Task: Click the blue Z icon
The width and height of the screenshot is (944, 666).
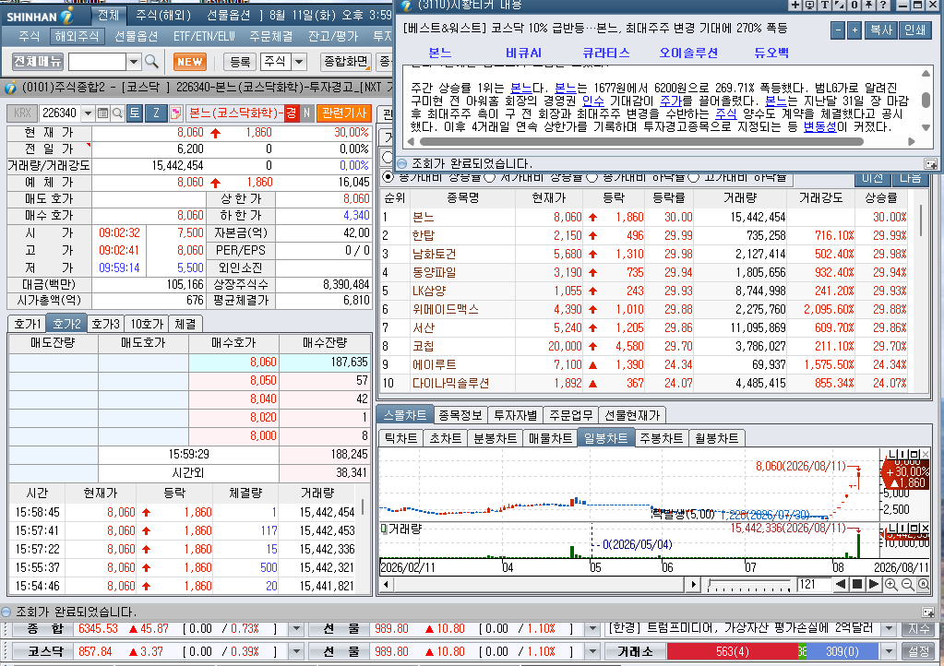Action: coord(156,113)
